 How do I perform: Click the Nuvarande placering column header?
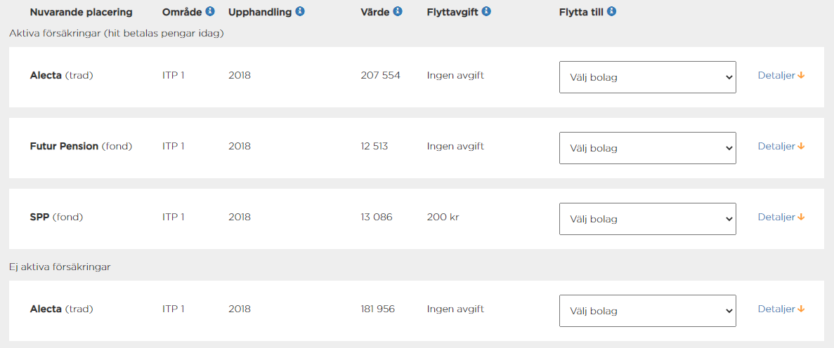(81, 12)
